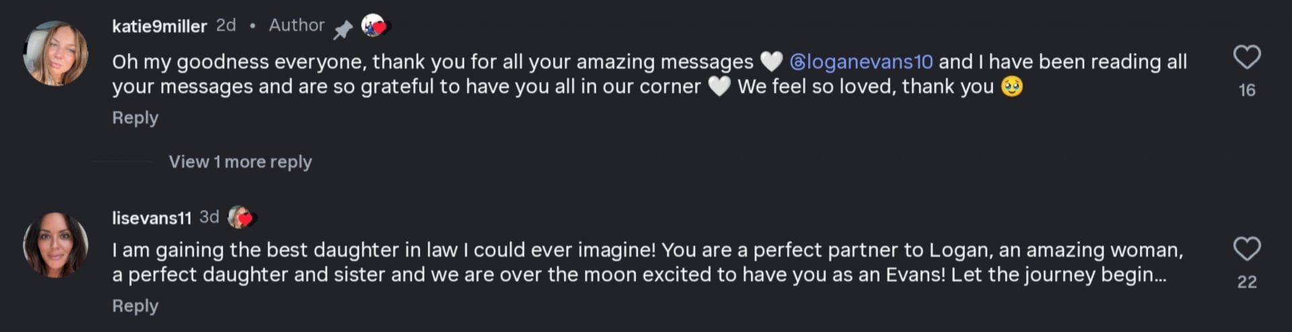Reply to lisevans11's comment
The width and height of the screenshot is (1292, 332).
coord(135,306)
